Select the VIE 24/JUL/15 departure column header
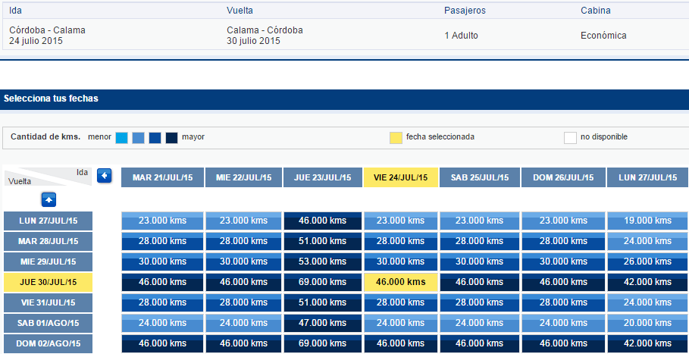Screen dimensions: 689x354 [x=401, y=177]
